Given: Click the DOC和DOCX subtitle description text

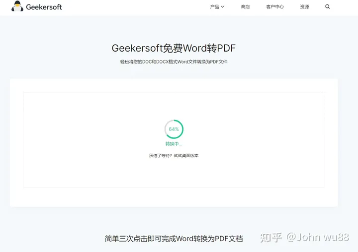Looking at the screenshot, I should (174, 62).
